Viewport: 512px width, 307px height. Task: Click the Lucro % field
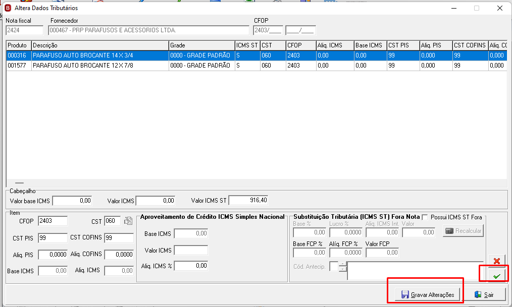(x=346, y=232)
